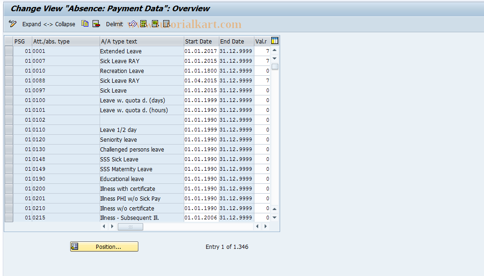The image size is (484, 276).
Task: Click start date 01.04.2015 field
Action: click(x=201, y=80)
